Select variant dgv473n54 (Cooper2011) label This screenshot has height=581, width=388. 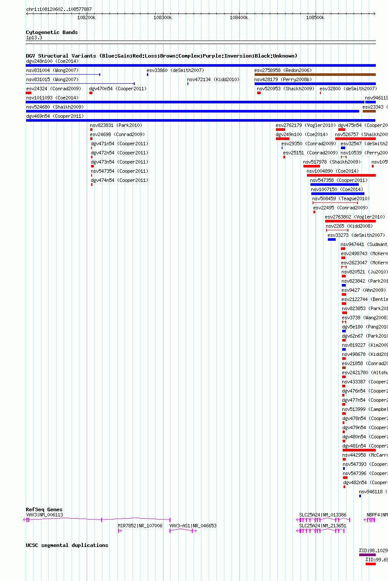[119, 162]
